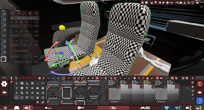Click the fixture search input field
The width and height of the screenshot is (204, 110).
pyautogui.click(x=28, y=78)
